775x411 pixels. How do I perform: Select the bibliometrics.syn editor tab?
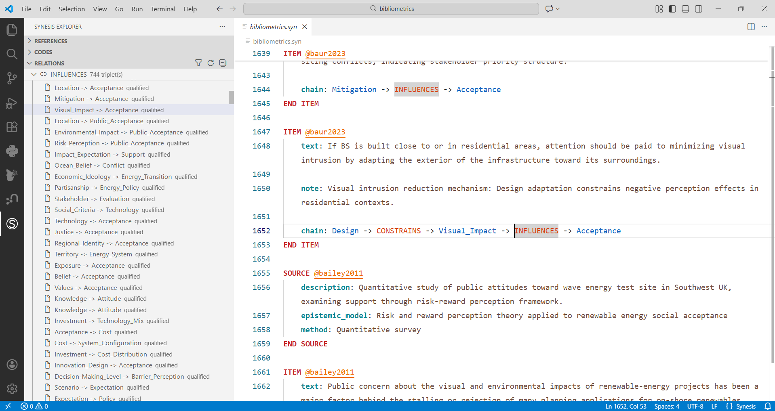[x=273, y=27]
